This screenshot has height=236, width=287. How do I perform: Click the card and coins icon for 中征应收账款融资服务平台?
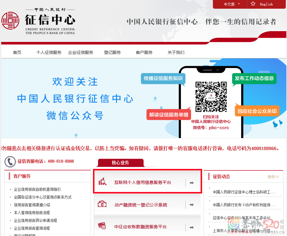[x=102, y=226]
